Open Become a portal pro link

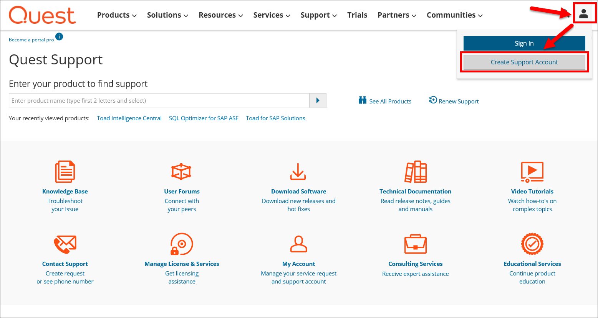point(31,40)
